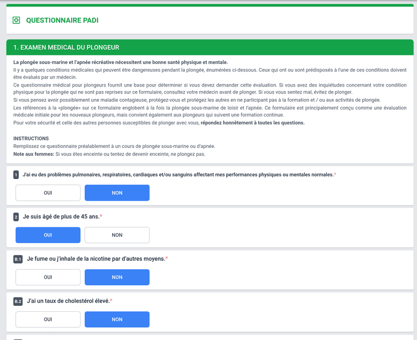
Task: Click the "B.2" badge on the cholesterol question
Action: click(17, 301)
